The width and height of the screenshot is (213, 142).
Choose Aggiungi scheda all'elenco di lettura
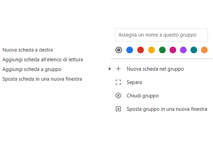[x=43, y=60]
